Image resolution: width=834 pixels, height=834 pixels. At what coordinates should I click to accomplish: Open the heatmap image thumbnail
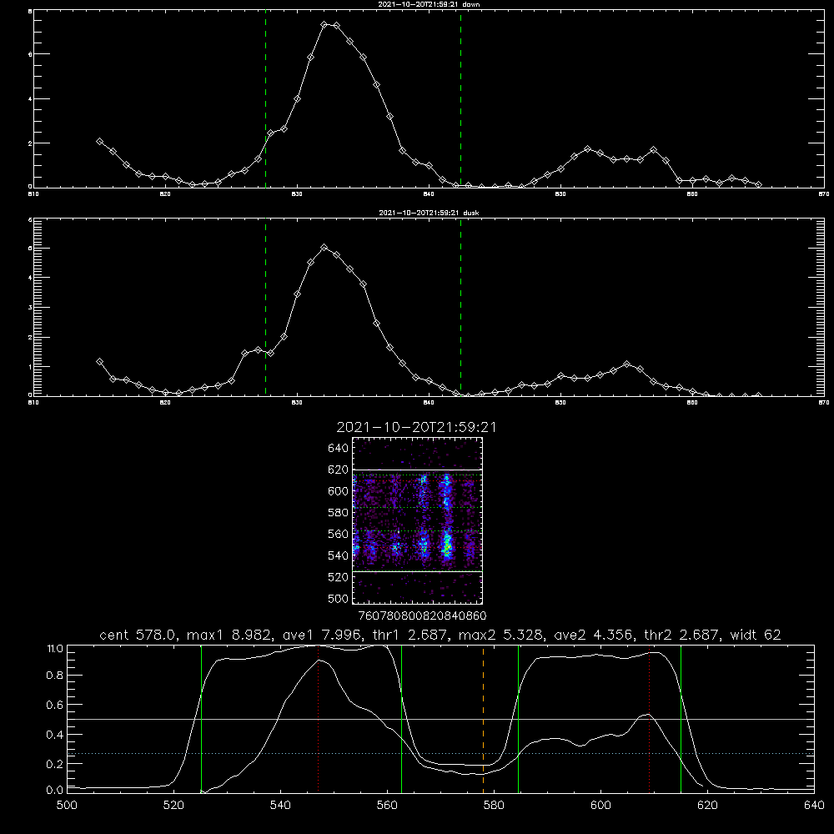(x=418, y=520)
